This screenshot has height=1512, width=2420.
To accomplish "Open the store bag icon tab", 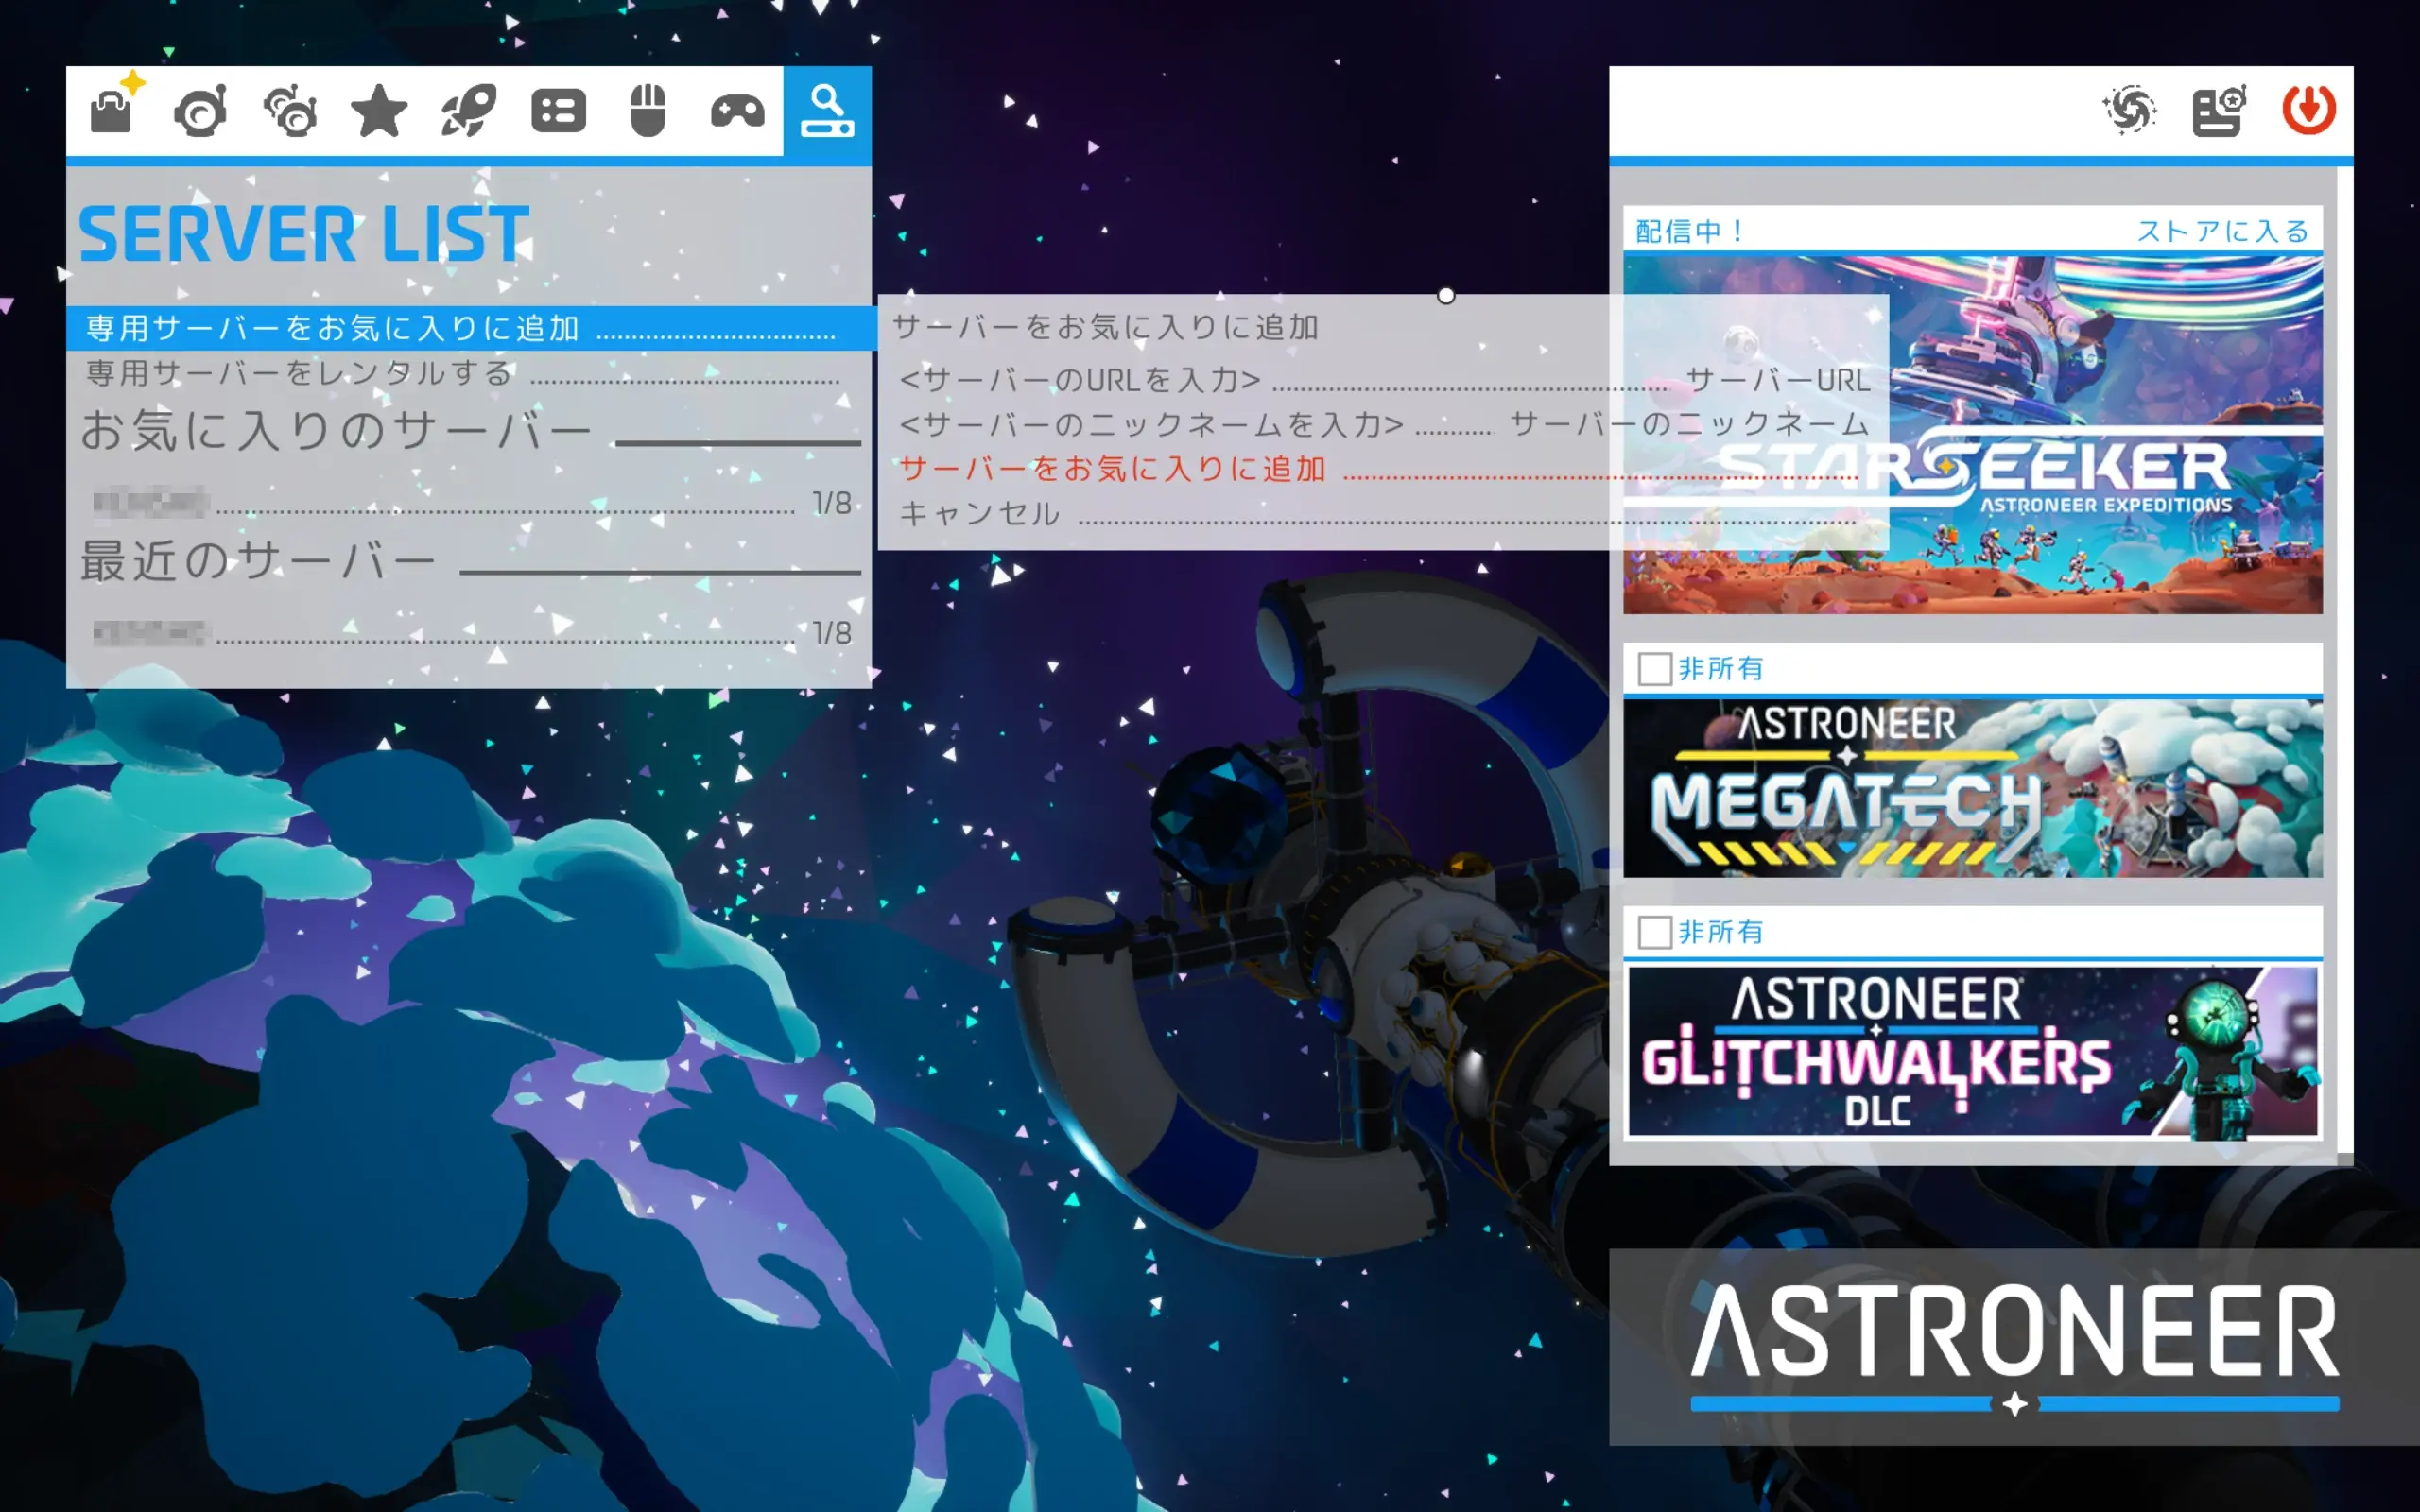I will click(x=111, y=109).
